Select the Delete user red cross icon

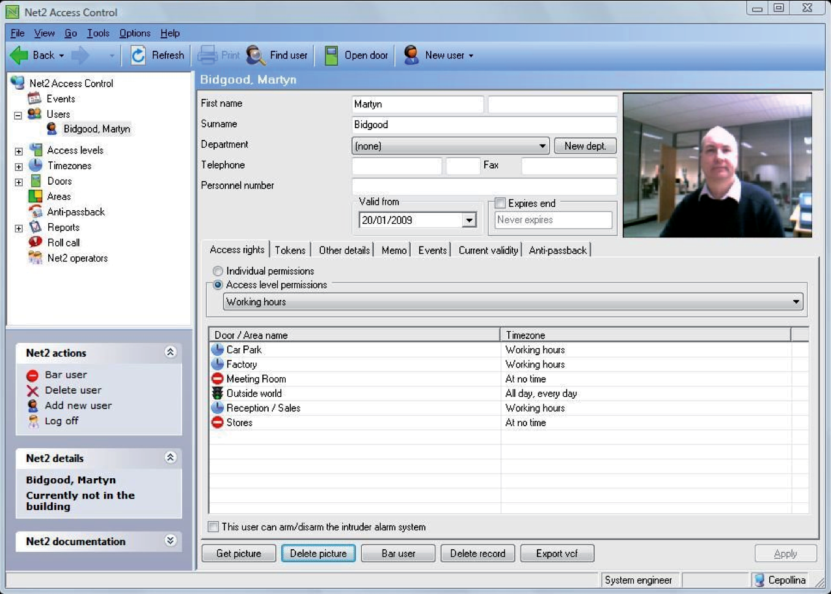(34, 390)
